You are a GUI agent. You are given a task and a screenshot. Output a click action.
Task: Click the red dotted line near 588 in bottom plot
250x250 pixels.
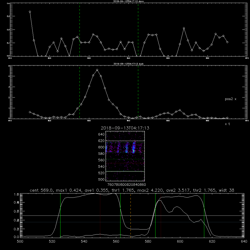tap(161, 215)
